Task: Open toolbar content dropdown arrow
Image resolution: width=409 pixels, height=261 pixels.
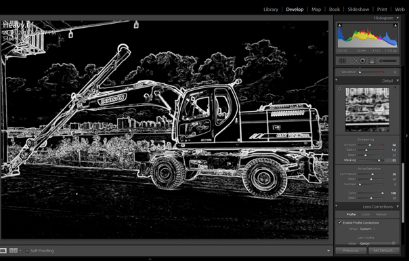Action: click(328, 251)
